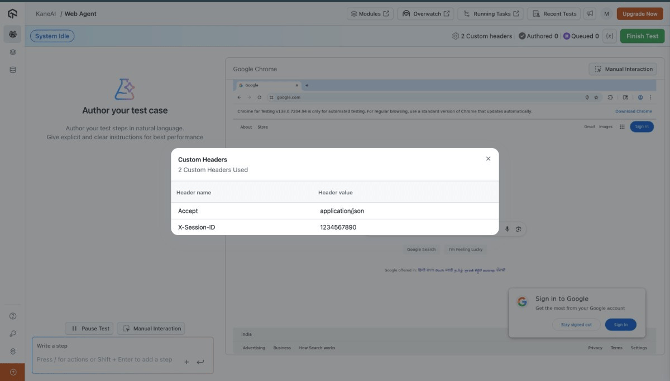Click the announcements megaphone icon

(x=590, y=14)
